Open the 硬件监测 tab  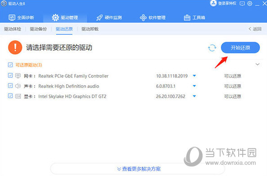[x=109, y=18]
